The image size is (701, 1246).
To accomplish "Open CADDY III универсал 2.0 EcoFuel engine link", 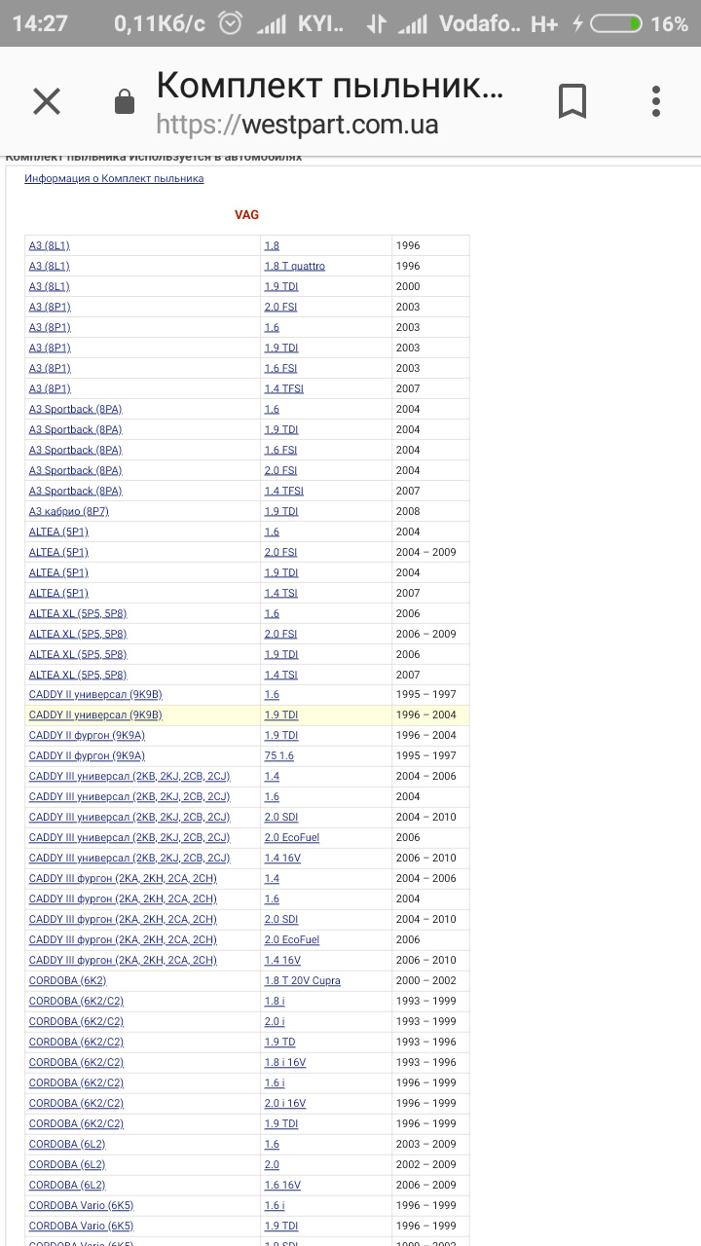I will tap(291, 837).
